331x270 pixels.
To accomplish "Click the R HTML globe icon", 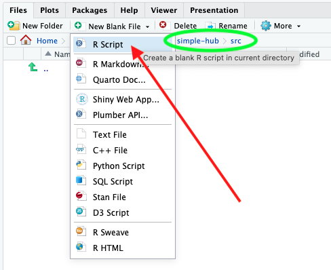I will [x=81, y=247].
